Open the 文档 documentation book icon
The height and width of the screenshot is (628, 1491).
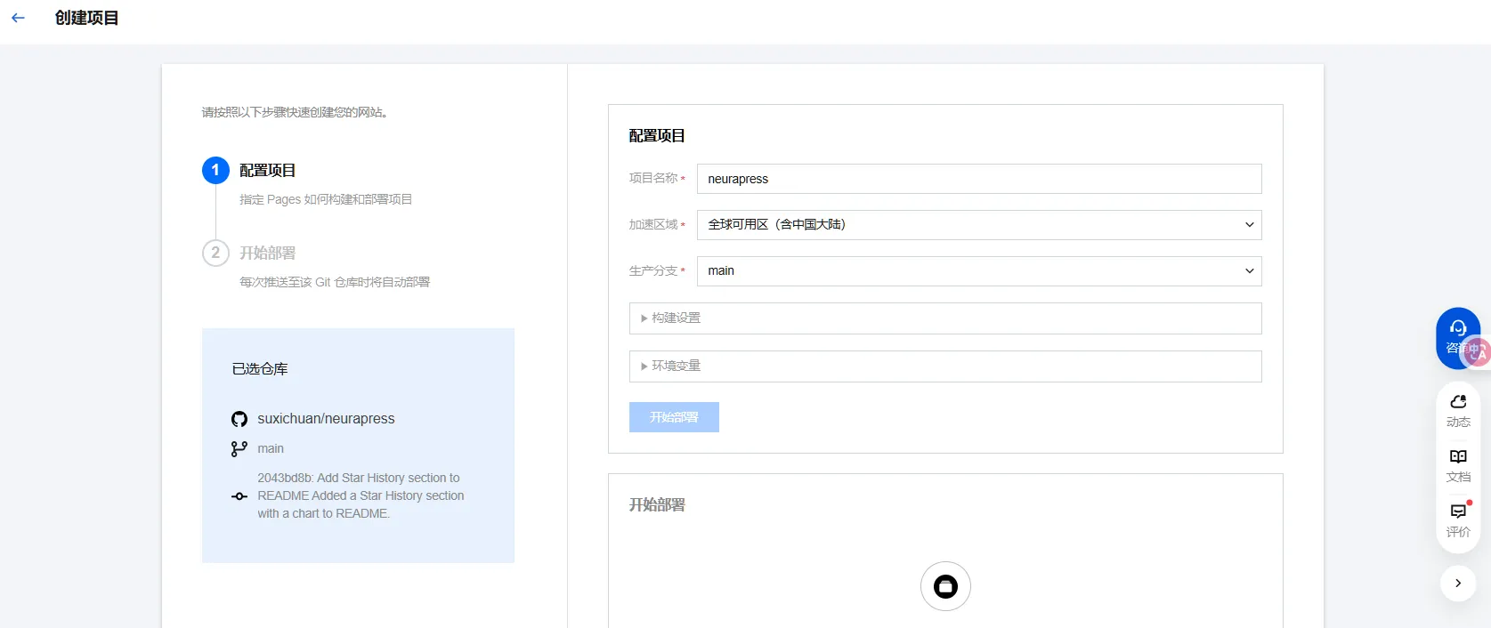(1458, 464)
